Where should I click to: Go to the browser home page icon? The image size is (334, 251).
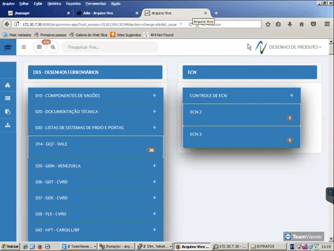301,24
